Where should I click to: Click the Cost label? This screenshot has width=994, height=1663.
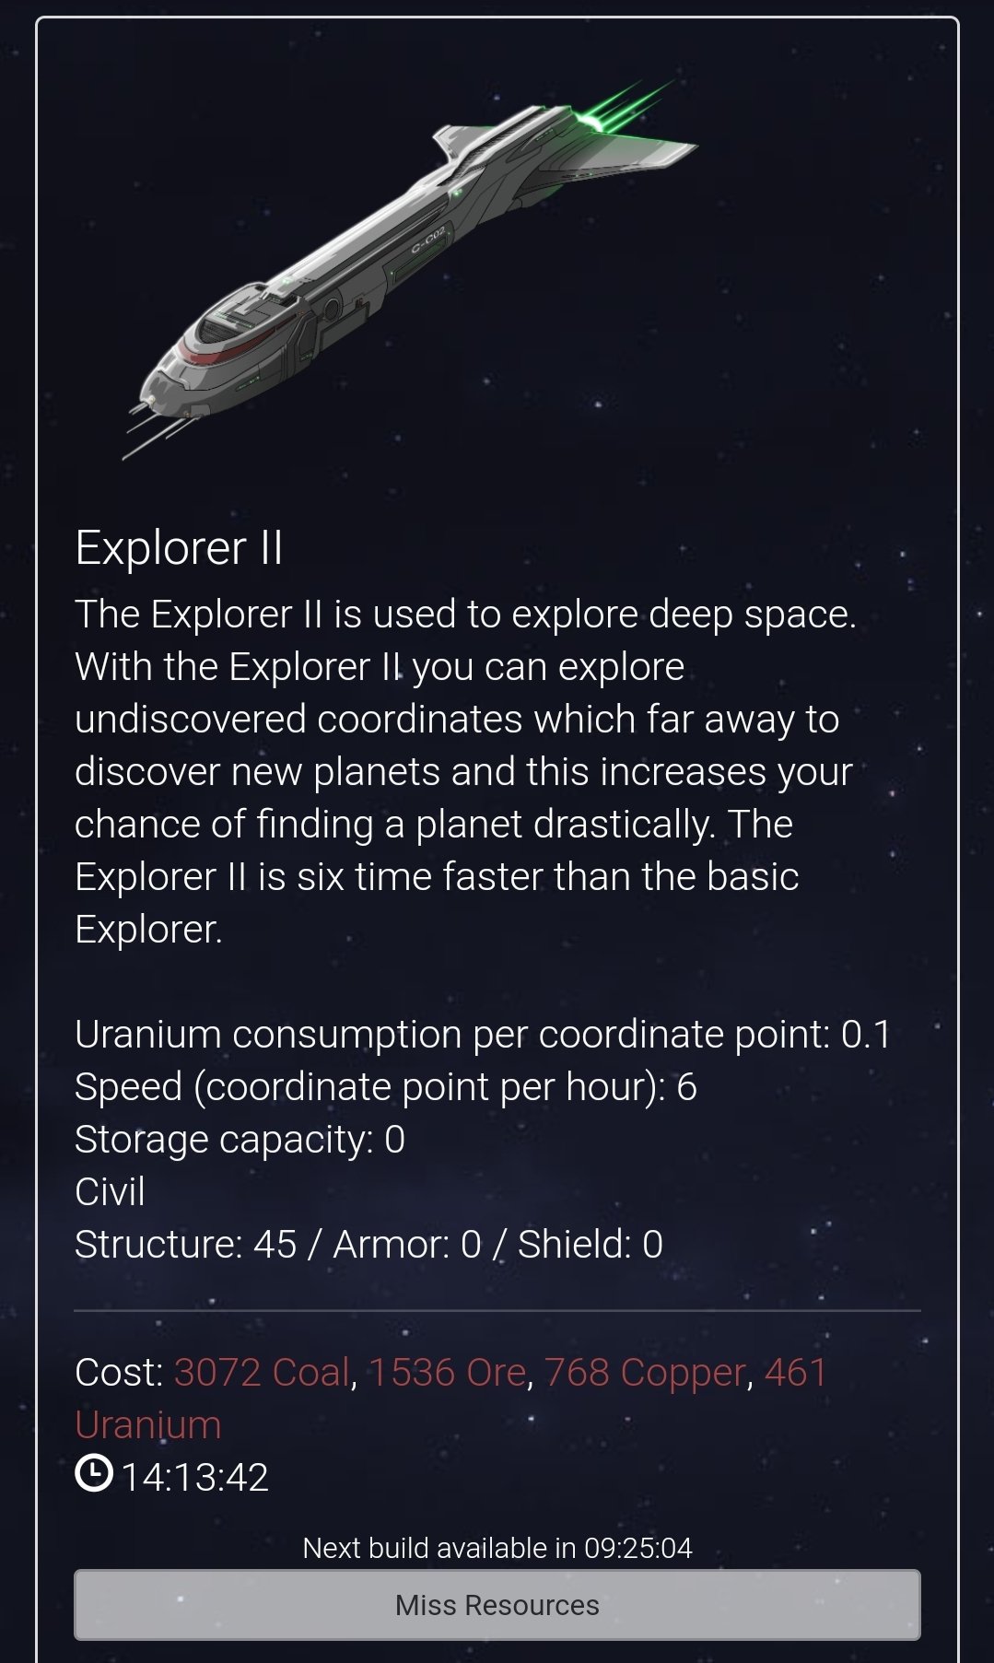(x=119, y=1373)
